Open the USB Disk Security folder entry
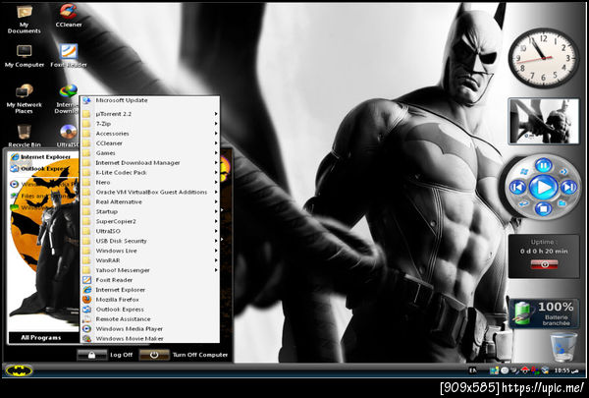589x398 pixels. pos(150,241)
